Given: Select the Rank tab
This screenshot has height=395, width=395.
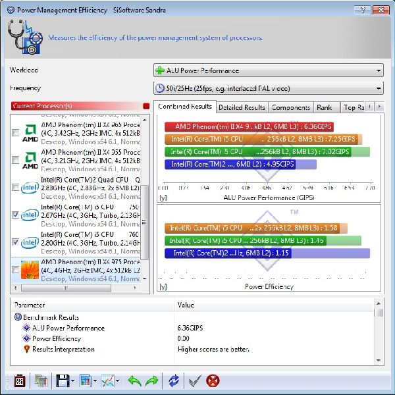Looking at the screenshot, I should click(324, 107).
